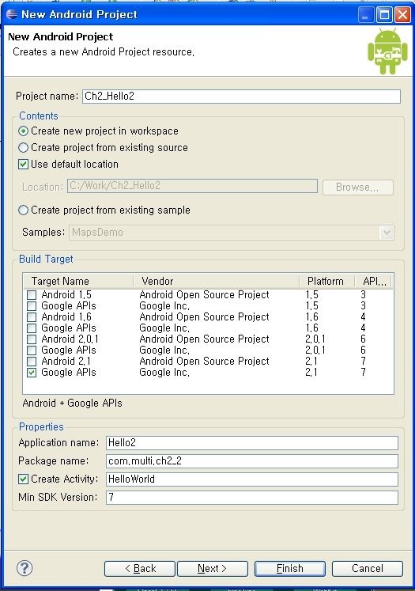Viewport: 415px width, 591px height.
Task: Click the Eclipse icon in title bar
Action: point(12,14)
